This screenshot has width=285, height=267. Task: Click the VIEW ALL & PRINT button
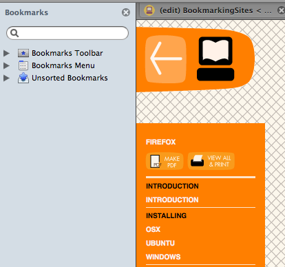[x=211, y=161]
